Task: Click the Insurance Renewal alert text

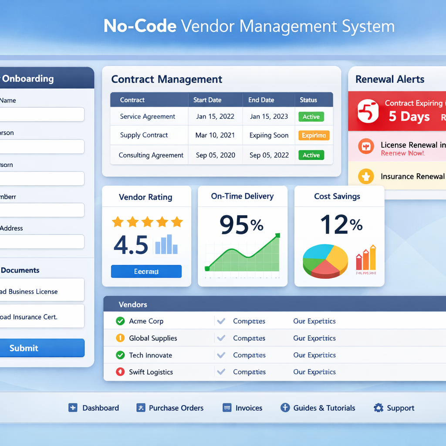Action: click(413, 177)
